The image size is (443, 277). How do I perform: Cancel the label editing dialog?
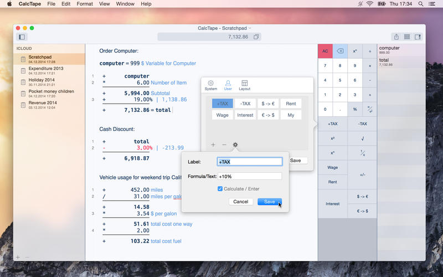pyautogui.click(x=240, y=202)
